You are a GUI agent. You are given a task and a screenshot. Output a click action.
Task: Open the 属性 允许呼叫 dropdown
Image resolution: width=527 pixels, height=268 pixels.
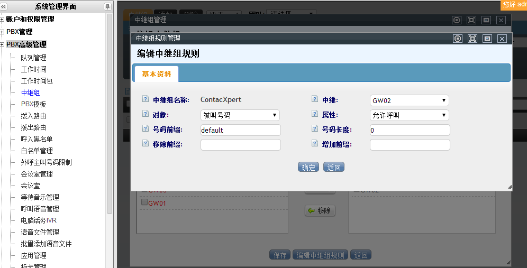pos(409,115)
